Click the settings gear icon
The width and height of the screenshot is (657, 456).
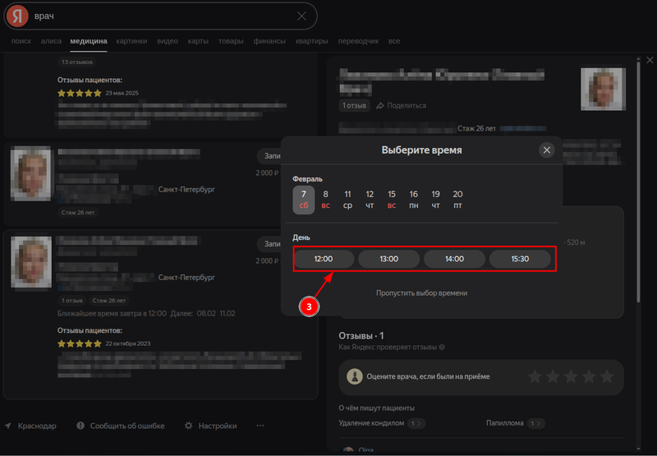pyautogui.click(x=189, y=426)
